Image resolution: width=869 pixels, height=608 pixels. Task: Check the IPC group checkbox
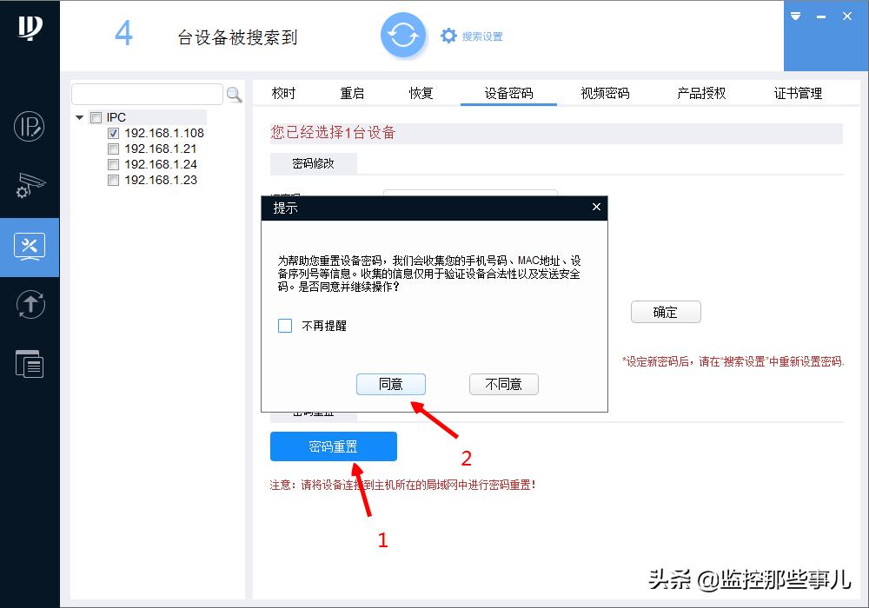point(96,116)
